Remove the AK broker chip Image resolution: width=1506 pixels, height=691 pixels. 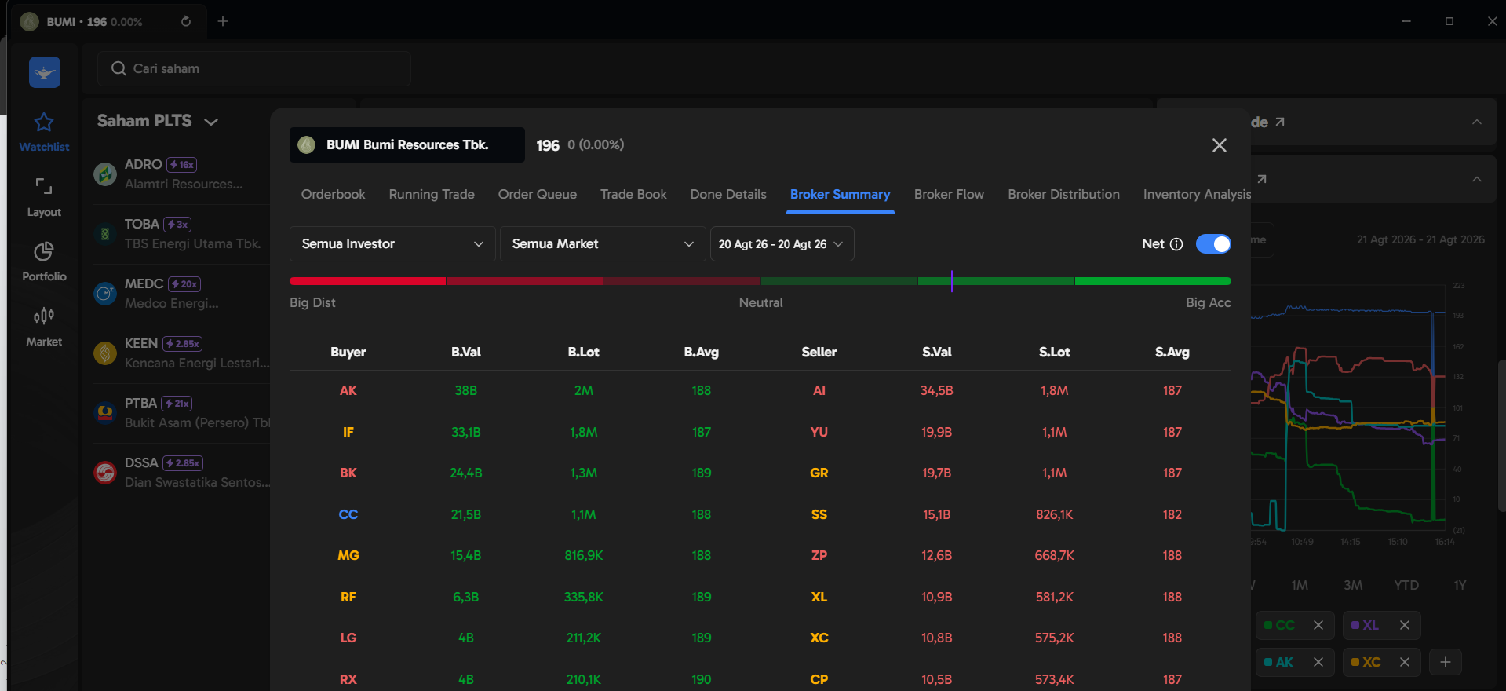pos(1318,662)
